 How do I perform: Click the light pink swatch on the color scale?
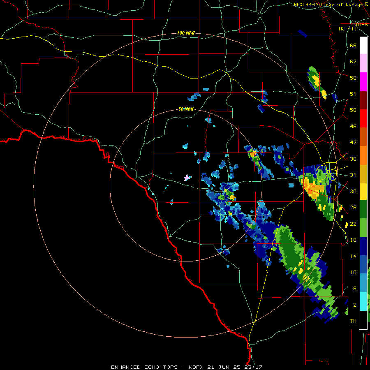363,63
